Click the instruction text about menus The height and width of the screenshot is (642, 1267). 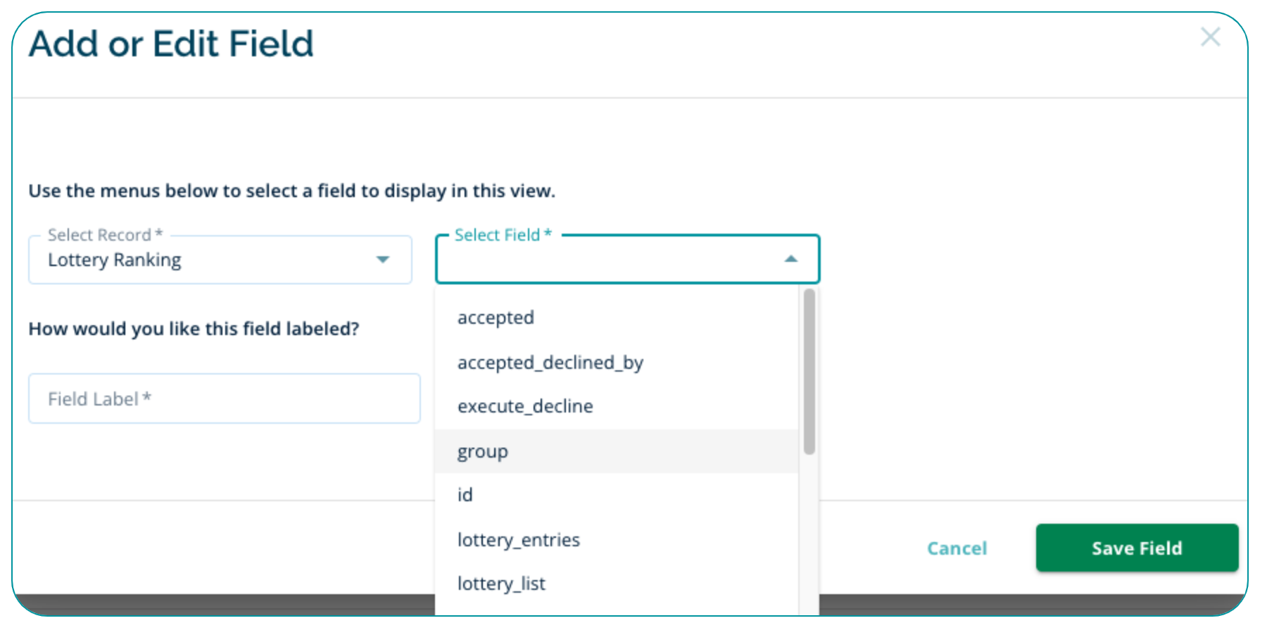pyautogui.click(x=291, y=191)
